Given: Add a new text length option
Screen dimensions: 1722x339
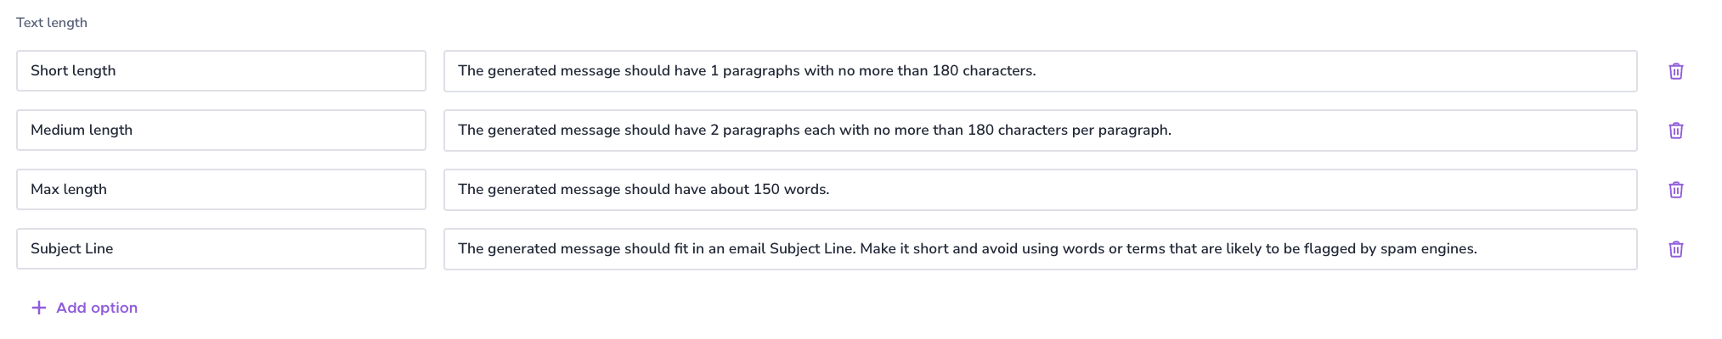Looking at the screenshot, I should pos(84,308).
